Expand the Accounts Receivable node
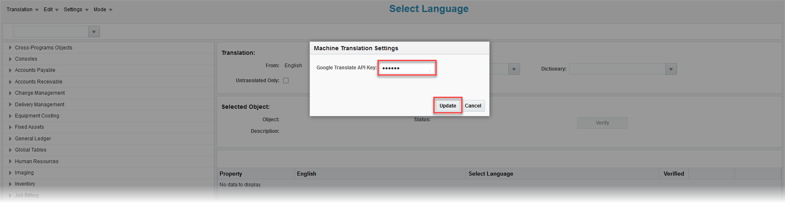This screenshot has width=785, height=203. pos(10,82)
